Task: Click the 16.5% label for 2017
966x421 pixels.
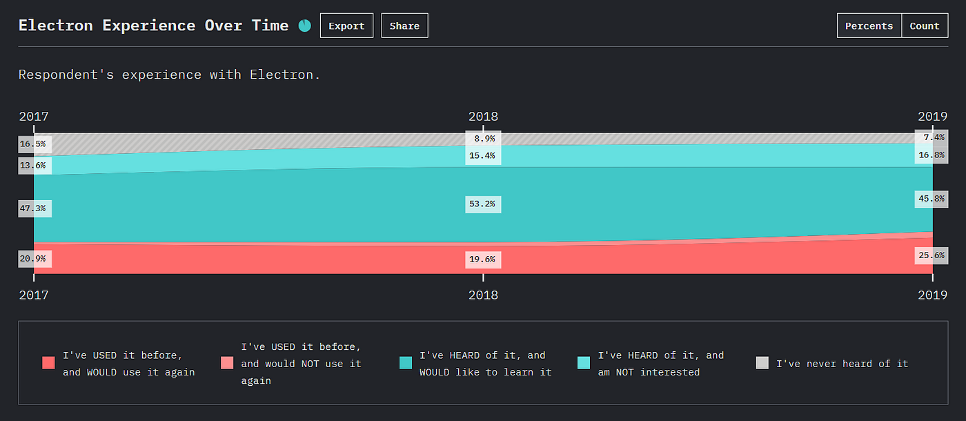Action: click(x=34, y=144)
